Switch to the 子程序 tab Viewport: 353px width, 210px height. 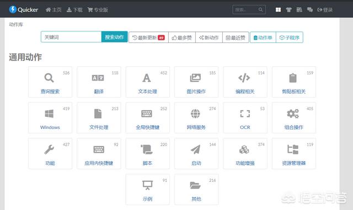click(x=290, y=37)
